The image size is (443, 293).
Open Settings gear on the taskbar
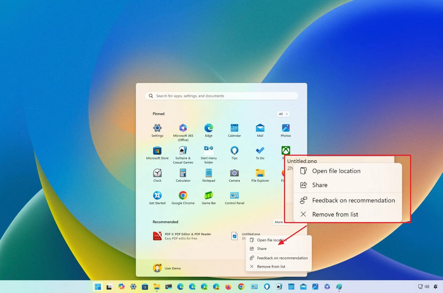[133, 287]
